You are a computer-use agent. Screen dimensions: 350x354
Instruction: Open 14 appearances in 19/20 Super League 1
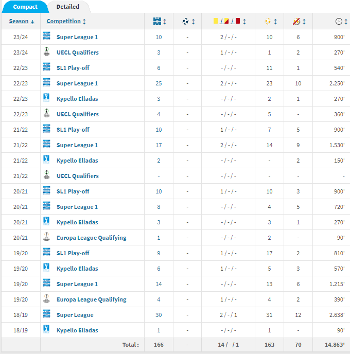(x=159, y=284)
